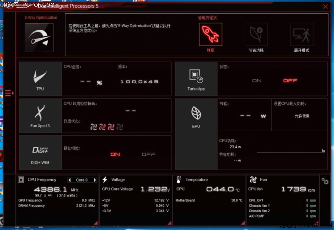Click the 5-Way Optimization red heading
The width and height of the screenshot is (334, 230).
tap(41, 18)
